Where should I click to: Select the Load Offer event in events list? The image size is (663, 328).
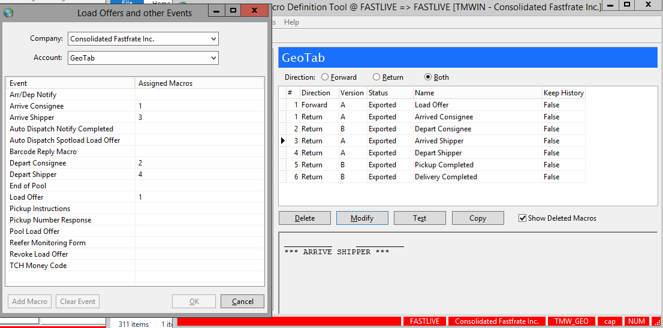pos(135,197)
